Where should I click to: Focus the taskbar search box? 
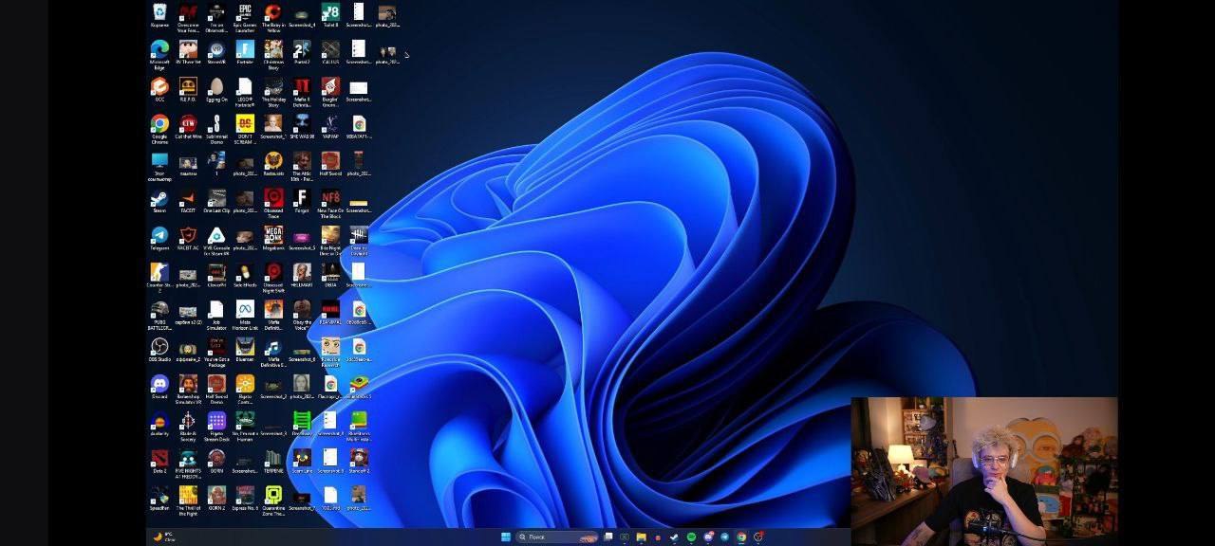[x=557, y=537]
